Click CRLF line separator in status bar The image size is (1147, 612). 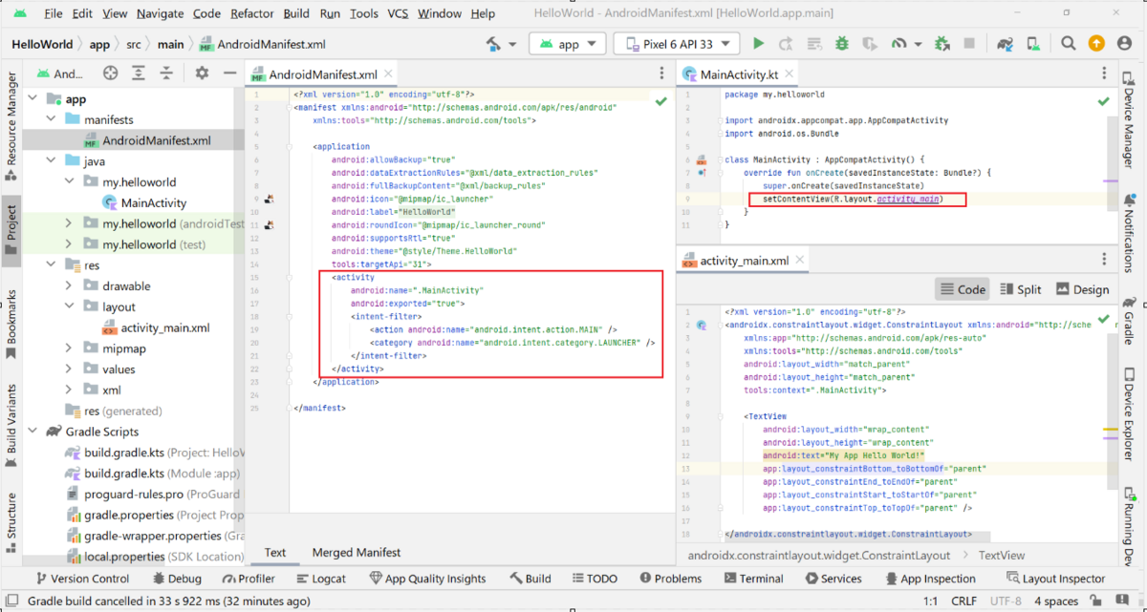click(963, 601)
